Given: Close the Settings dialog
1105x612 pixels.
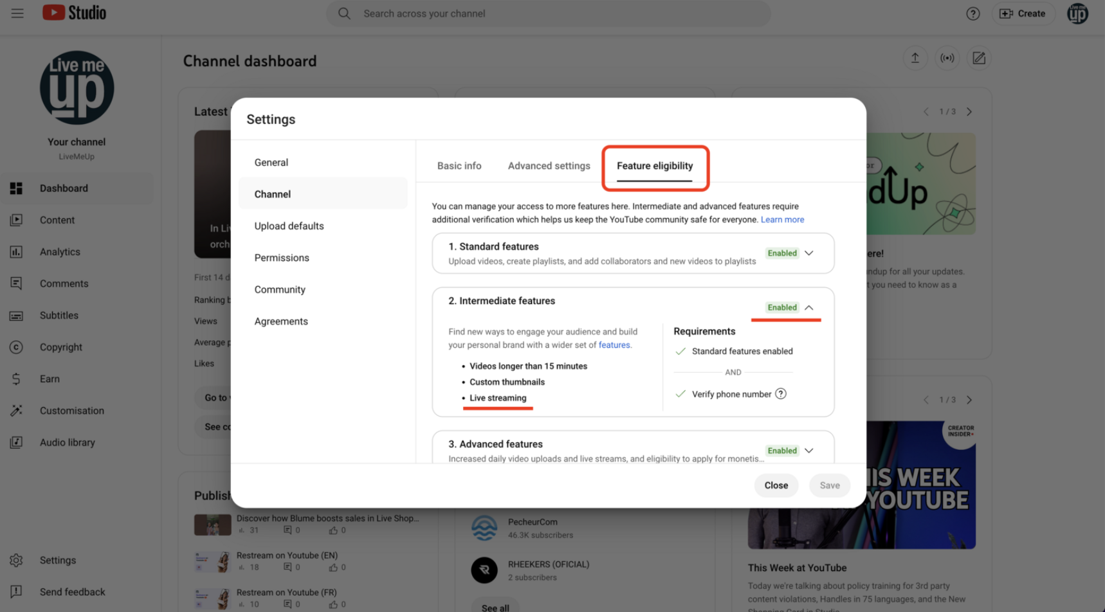Looking at the screenshot, I should (776, 485).
